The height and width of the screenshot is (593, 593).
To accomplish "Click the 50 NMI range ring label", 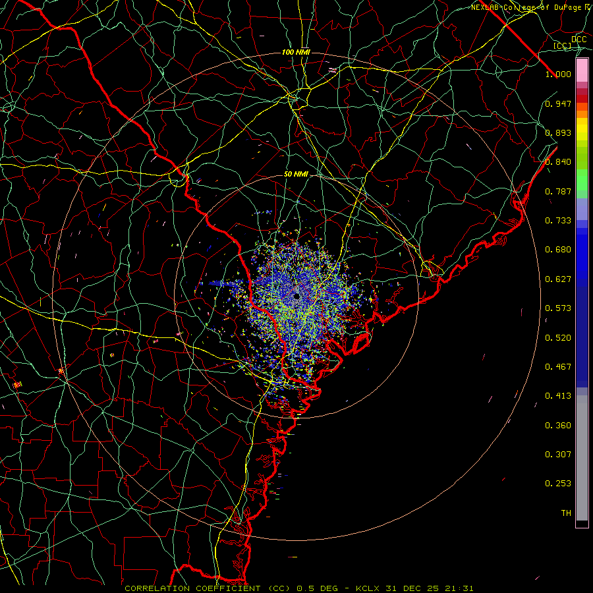I will pos(296,175).
